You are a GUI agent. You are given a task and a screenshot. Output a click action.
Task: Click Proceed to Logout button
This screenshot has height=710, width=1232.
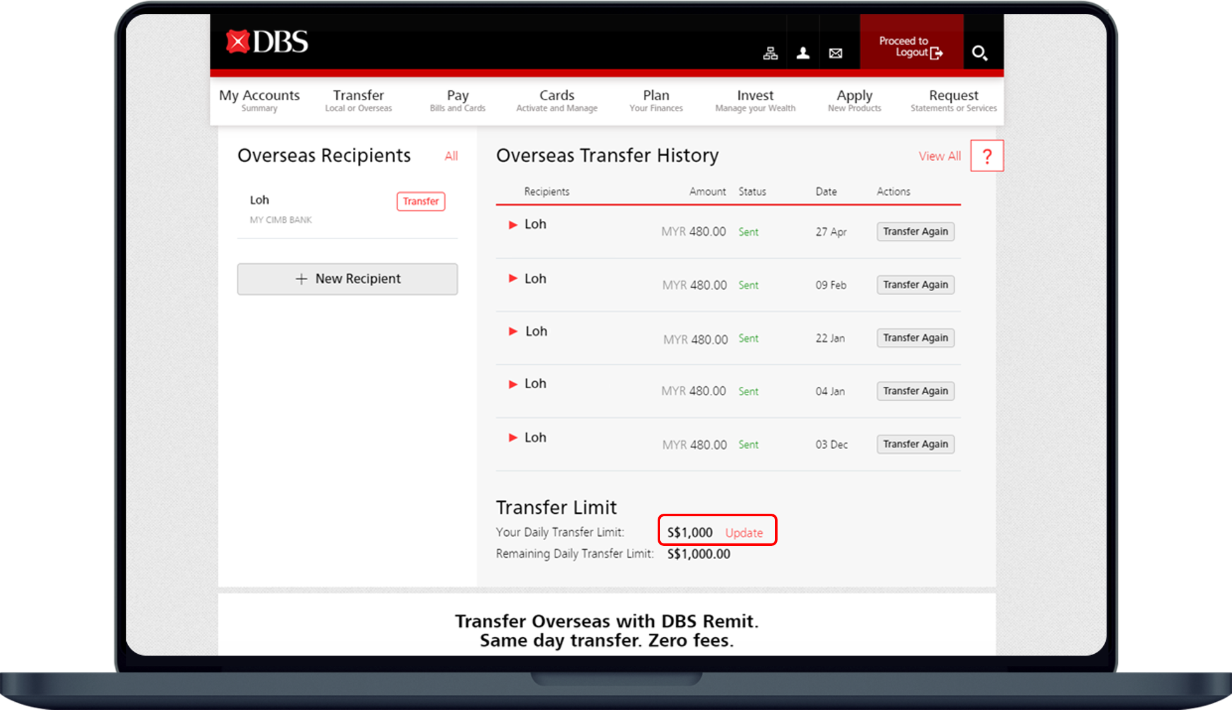911,47
